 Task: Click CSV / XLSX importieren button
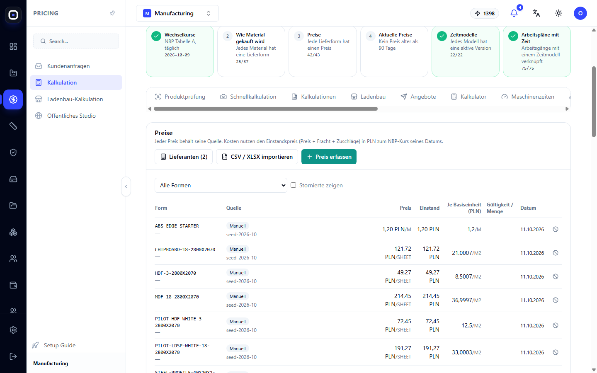pos(257,157)
